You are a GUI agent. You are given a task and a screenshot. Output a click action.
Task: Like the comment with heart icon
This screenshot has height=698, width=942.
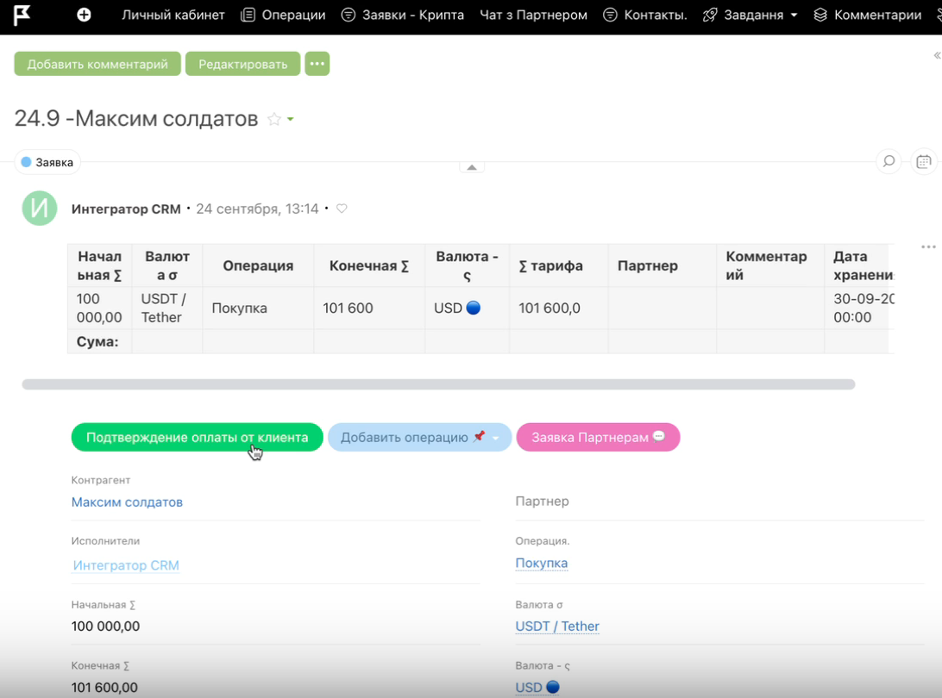(342, 209)
